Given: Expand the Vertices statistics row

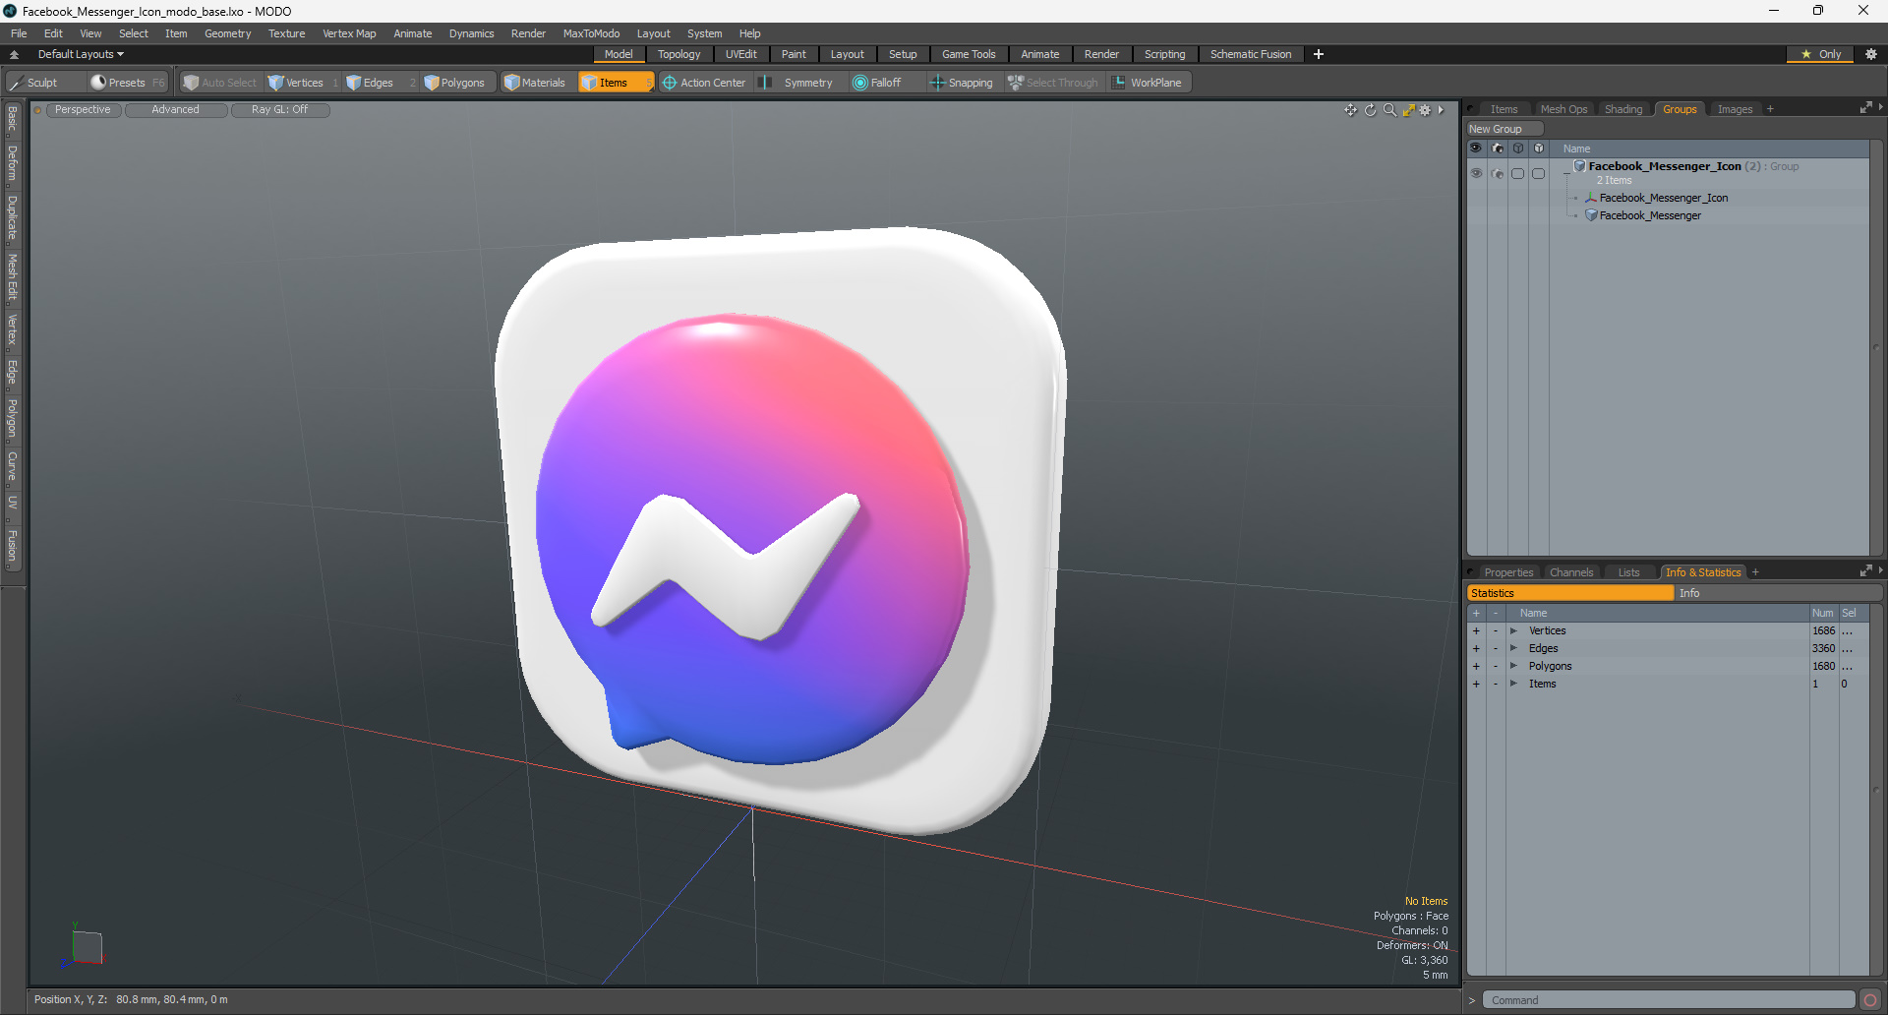Looking at the screenshot, I should tap(1513, 630).
